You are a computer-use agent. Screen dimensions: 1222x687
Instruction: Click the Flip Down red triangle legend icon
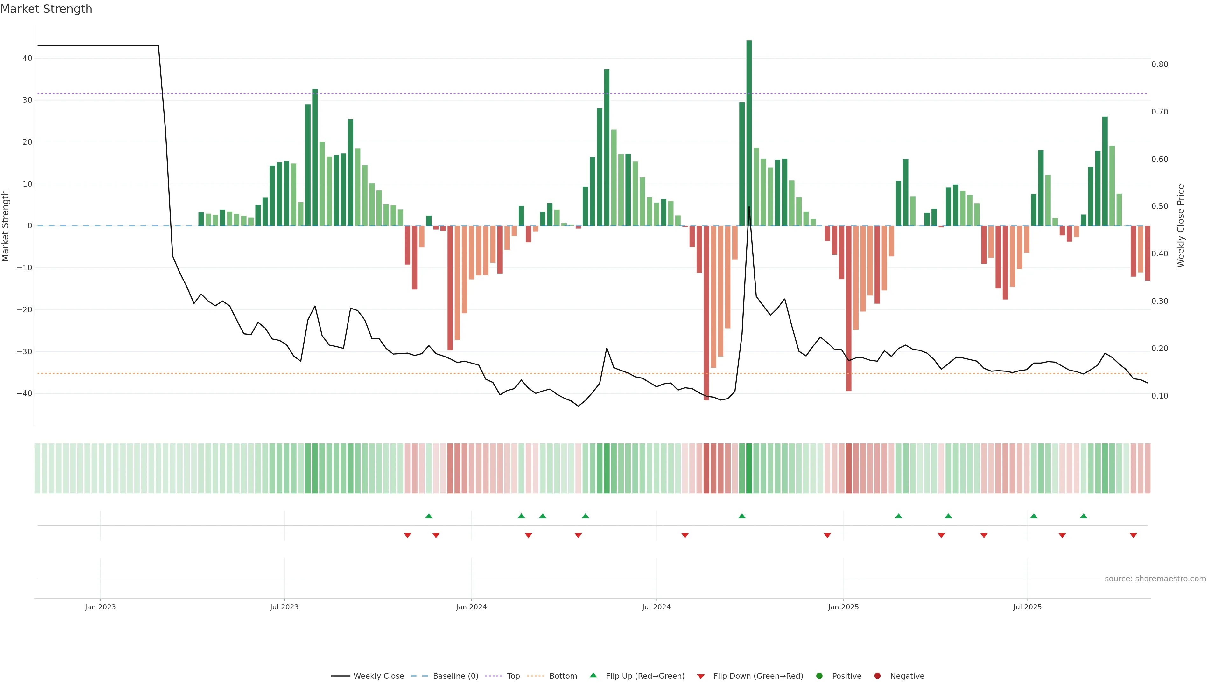tap(701, 676)
